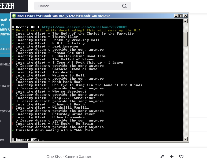
Task: Click the console scrollbar down arrow
Action: click(x=186, y=139)
